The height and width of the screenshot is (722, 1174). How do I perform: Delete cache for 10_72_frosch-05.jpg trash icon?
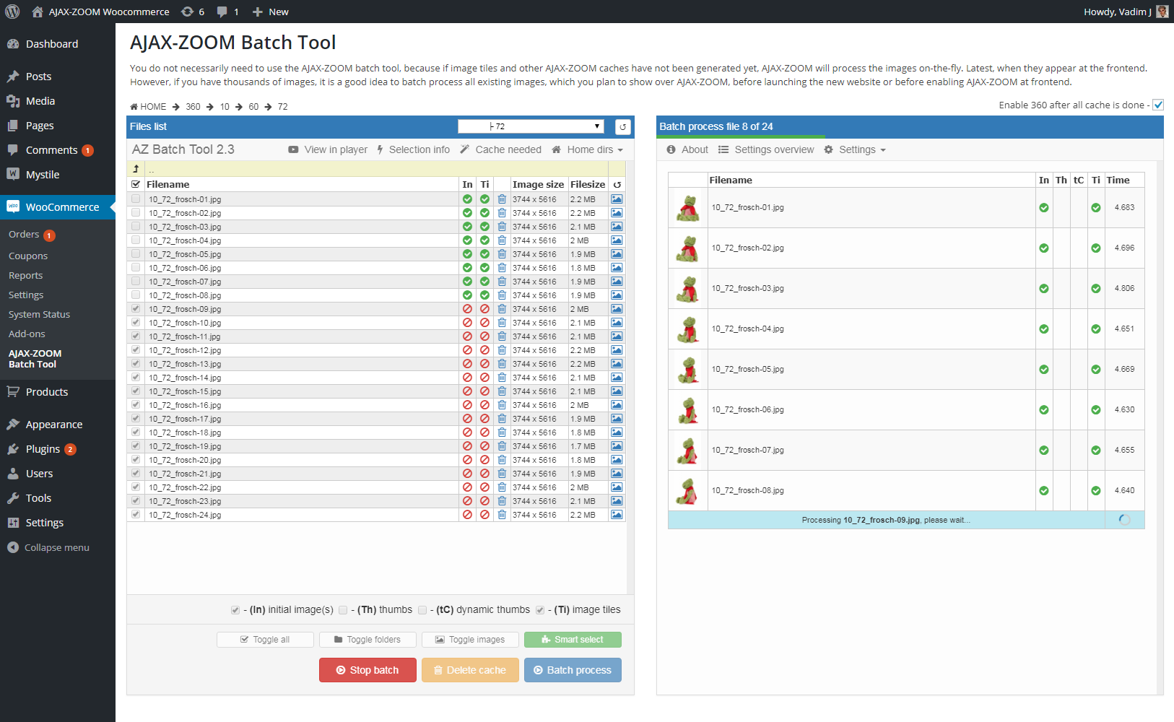click(x=502, y=254)
